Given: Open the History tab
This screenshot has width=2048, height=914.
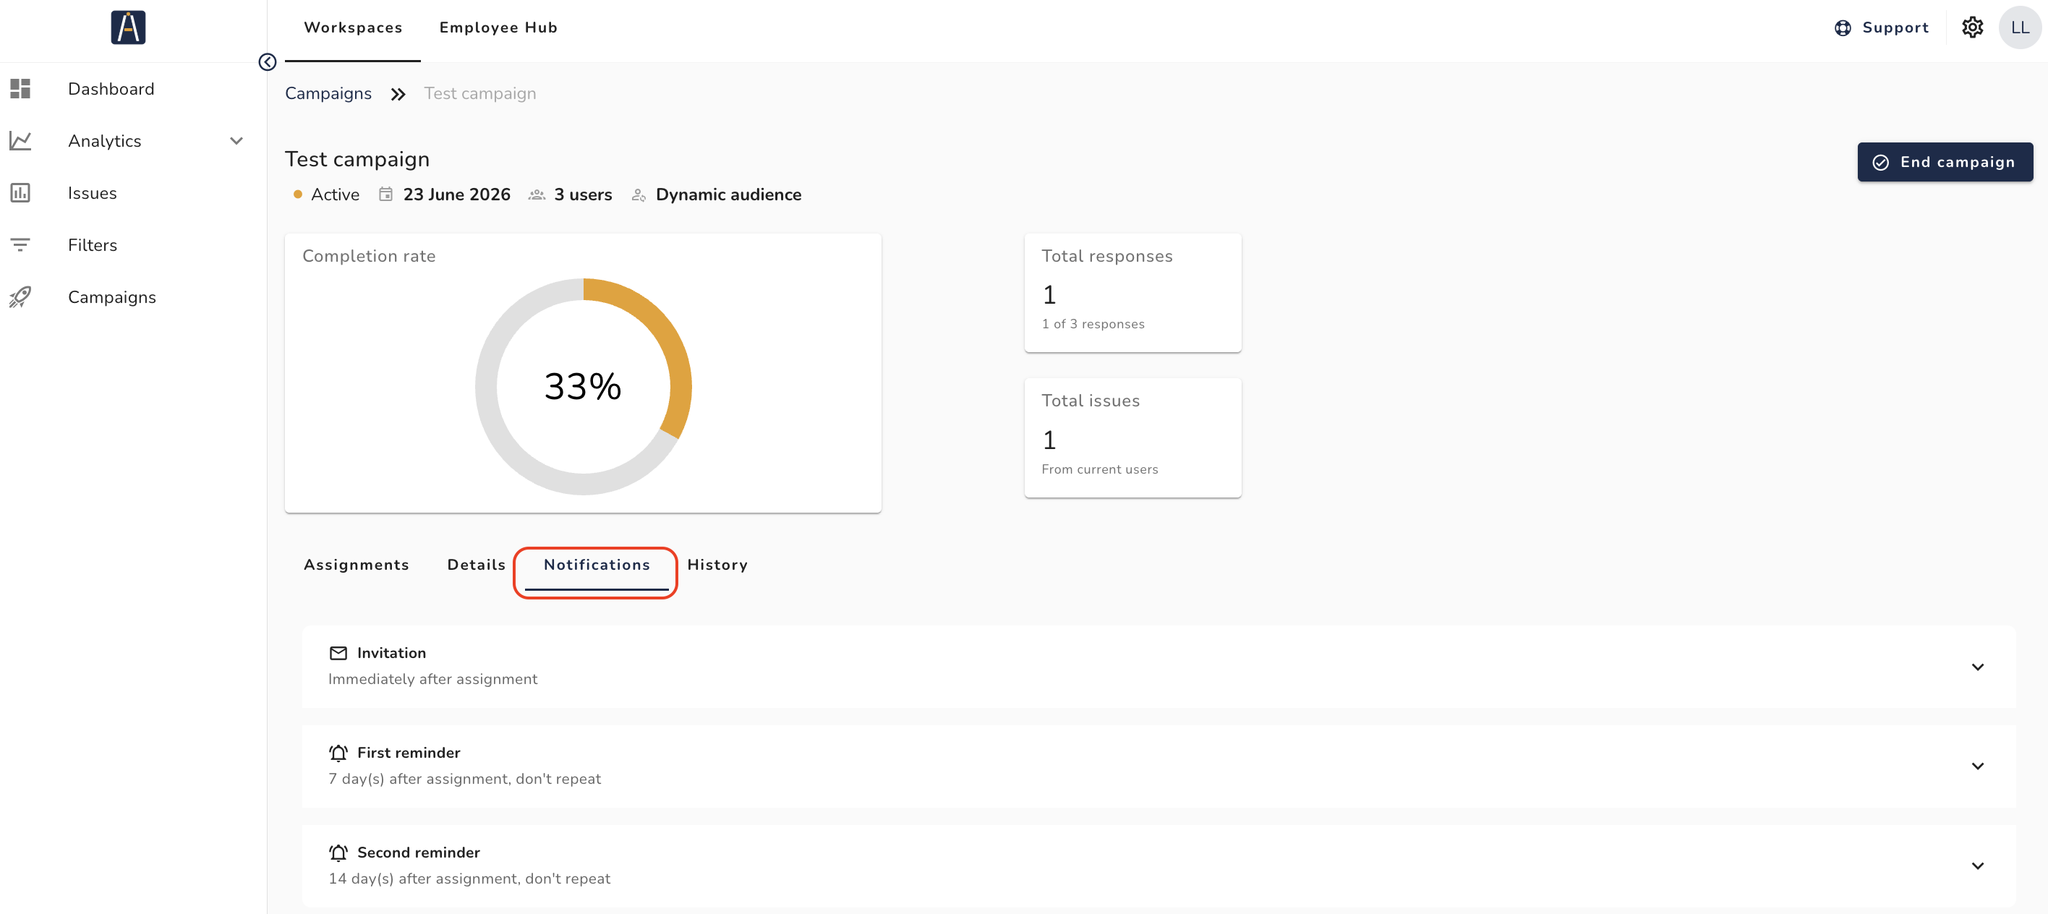Looking at the screenshot, I should pos(717,564).
